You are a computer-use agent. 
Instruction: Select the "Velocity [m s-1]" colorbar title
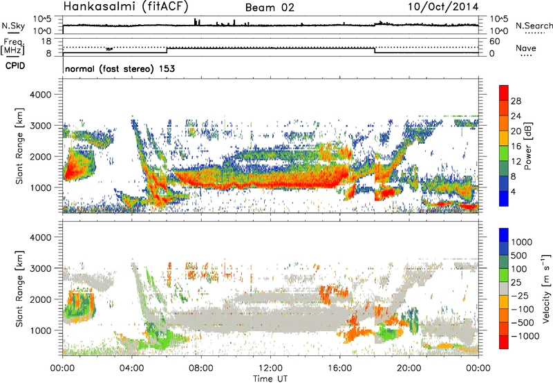point(546,288)
